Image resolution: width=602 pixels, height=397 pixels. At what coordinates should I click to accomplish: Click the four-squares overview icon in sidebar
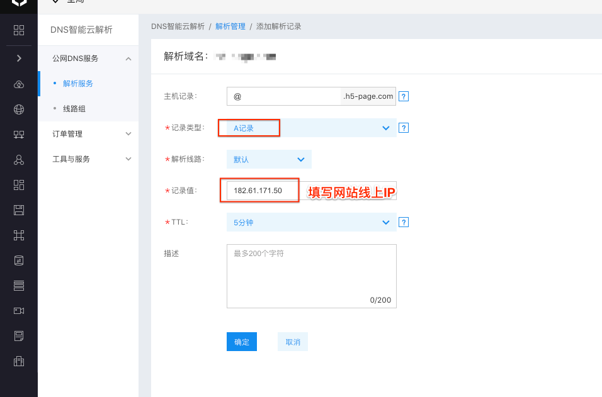(19, 30)
